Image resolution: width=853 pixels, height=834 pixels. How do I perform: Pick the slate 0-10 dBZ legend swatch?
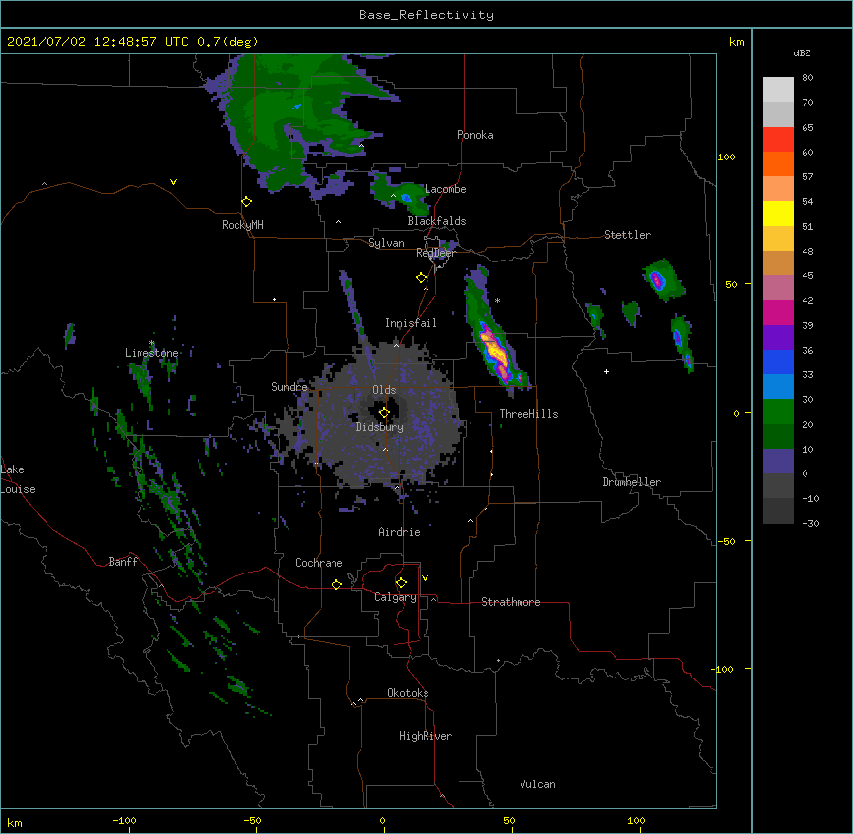point(778,462)
